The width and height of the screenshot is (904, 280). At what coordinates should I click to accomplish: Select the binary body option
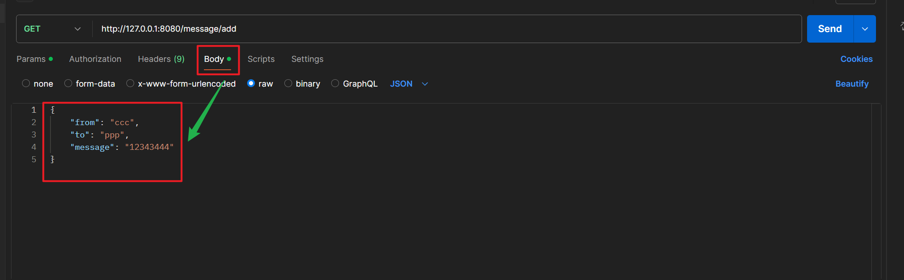click(288, 83)
